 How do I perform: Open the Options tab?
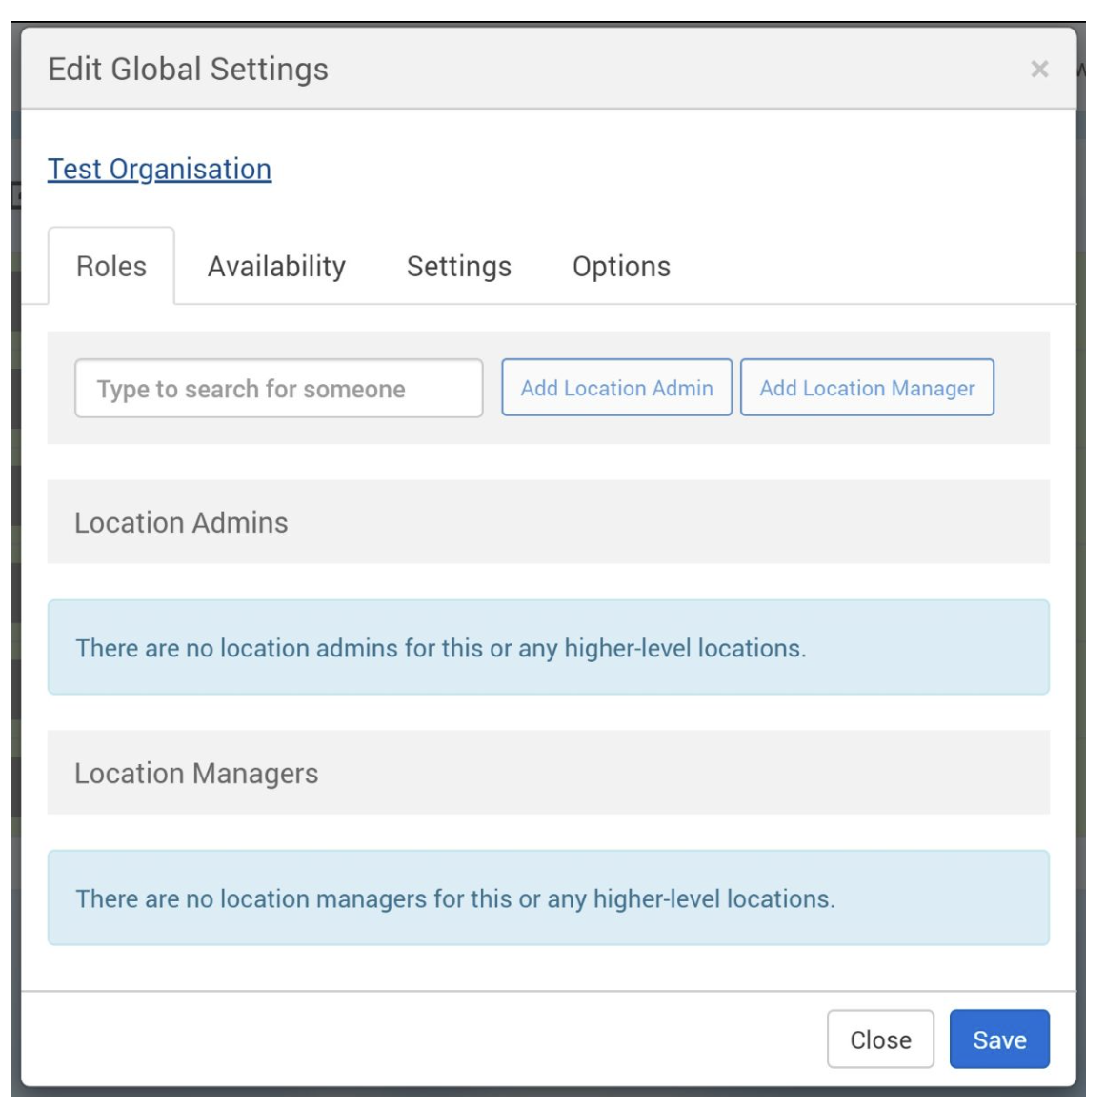621,267
